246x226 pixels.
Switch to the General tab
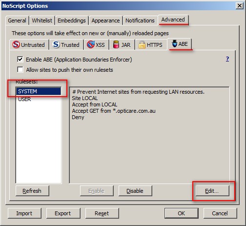[17, 21]
